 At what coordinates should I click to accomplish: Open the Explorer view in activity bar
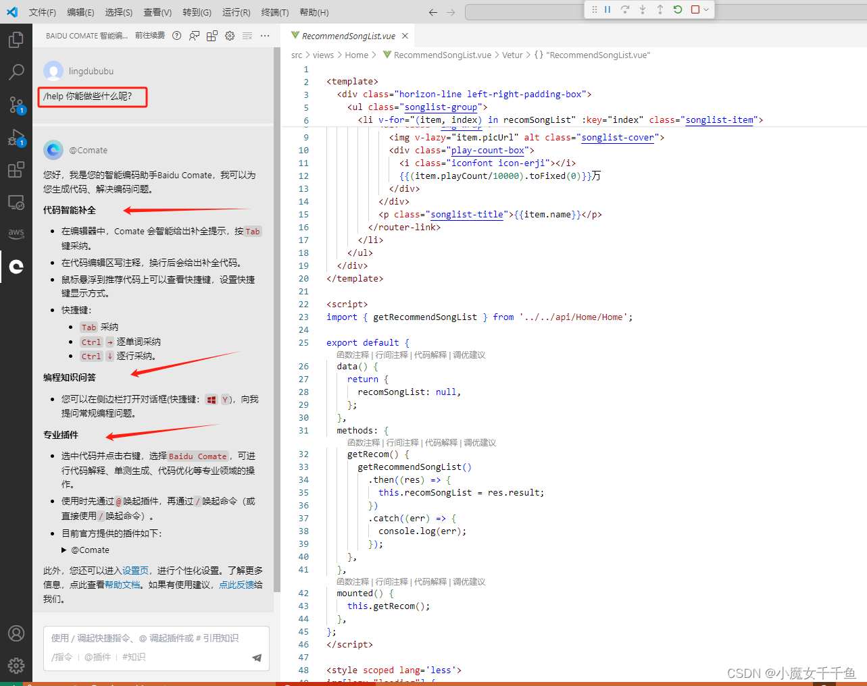tap(16, 39)
